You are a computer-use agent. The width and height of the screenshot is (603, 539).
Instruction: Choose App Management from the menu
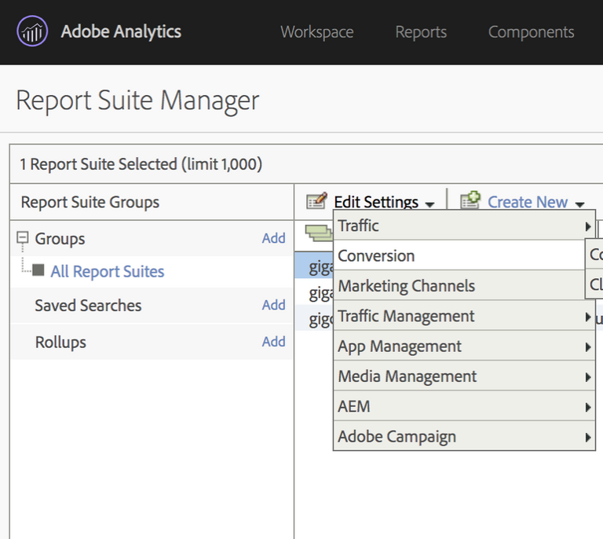[x=464, y=346]
